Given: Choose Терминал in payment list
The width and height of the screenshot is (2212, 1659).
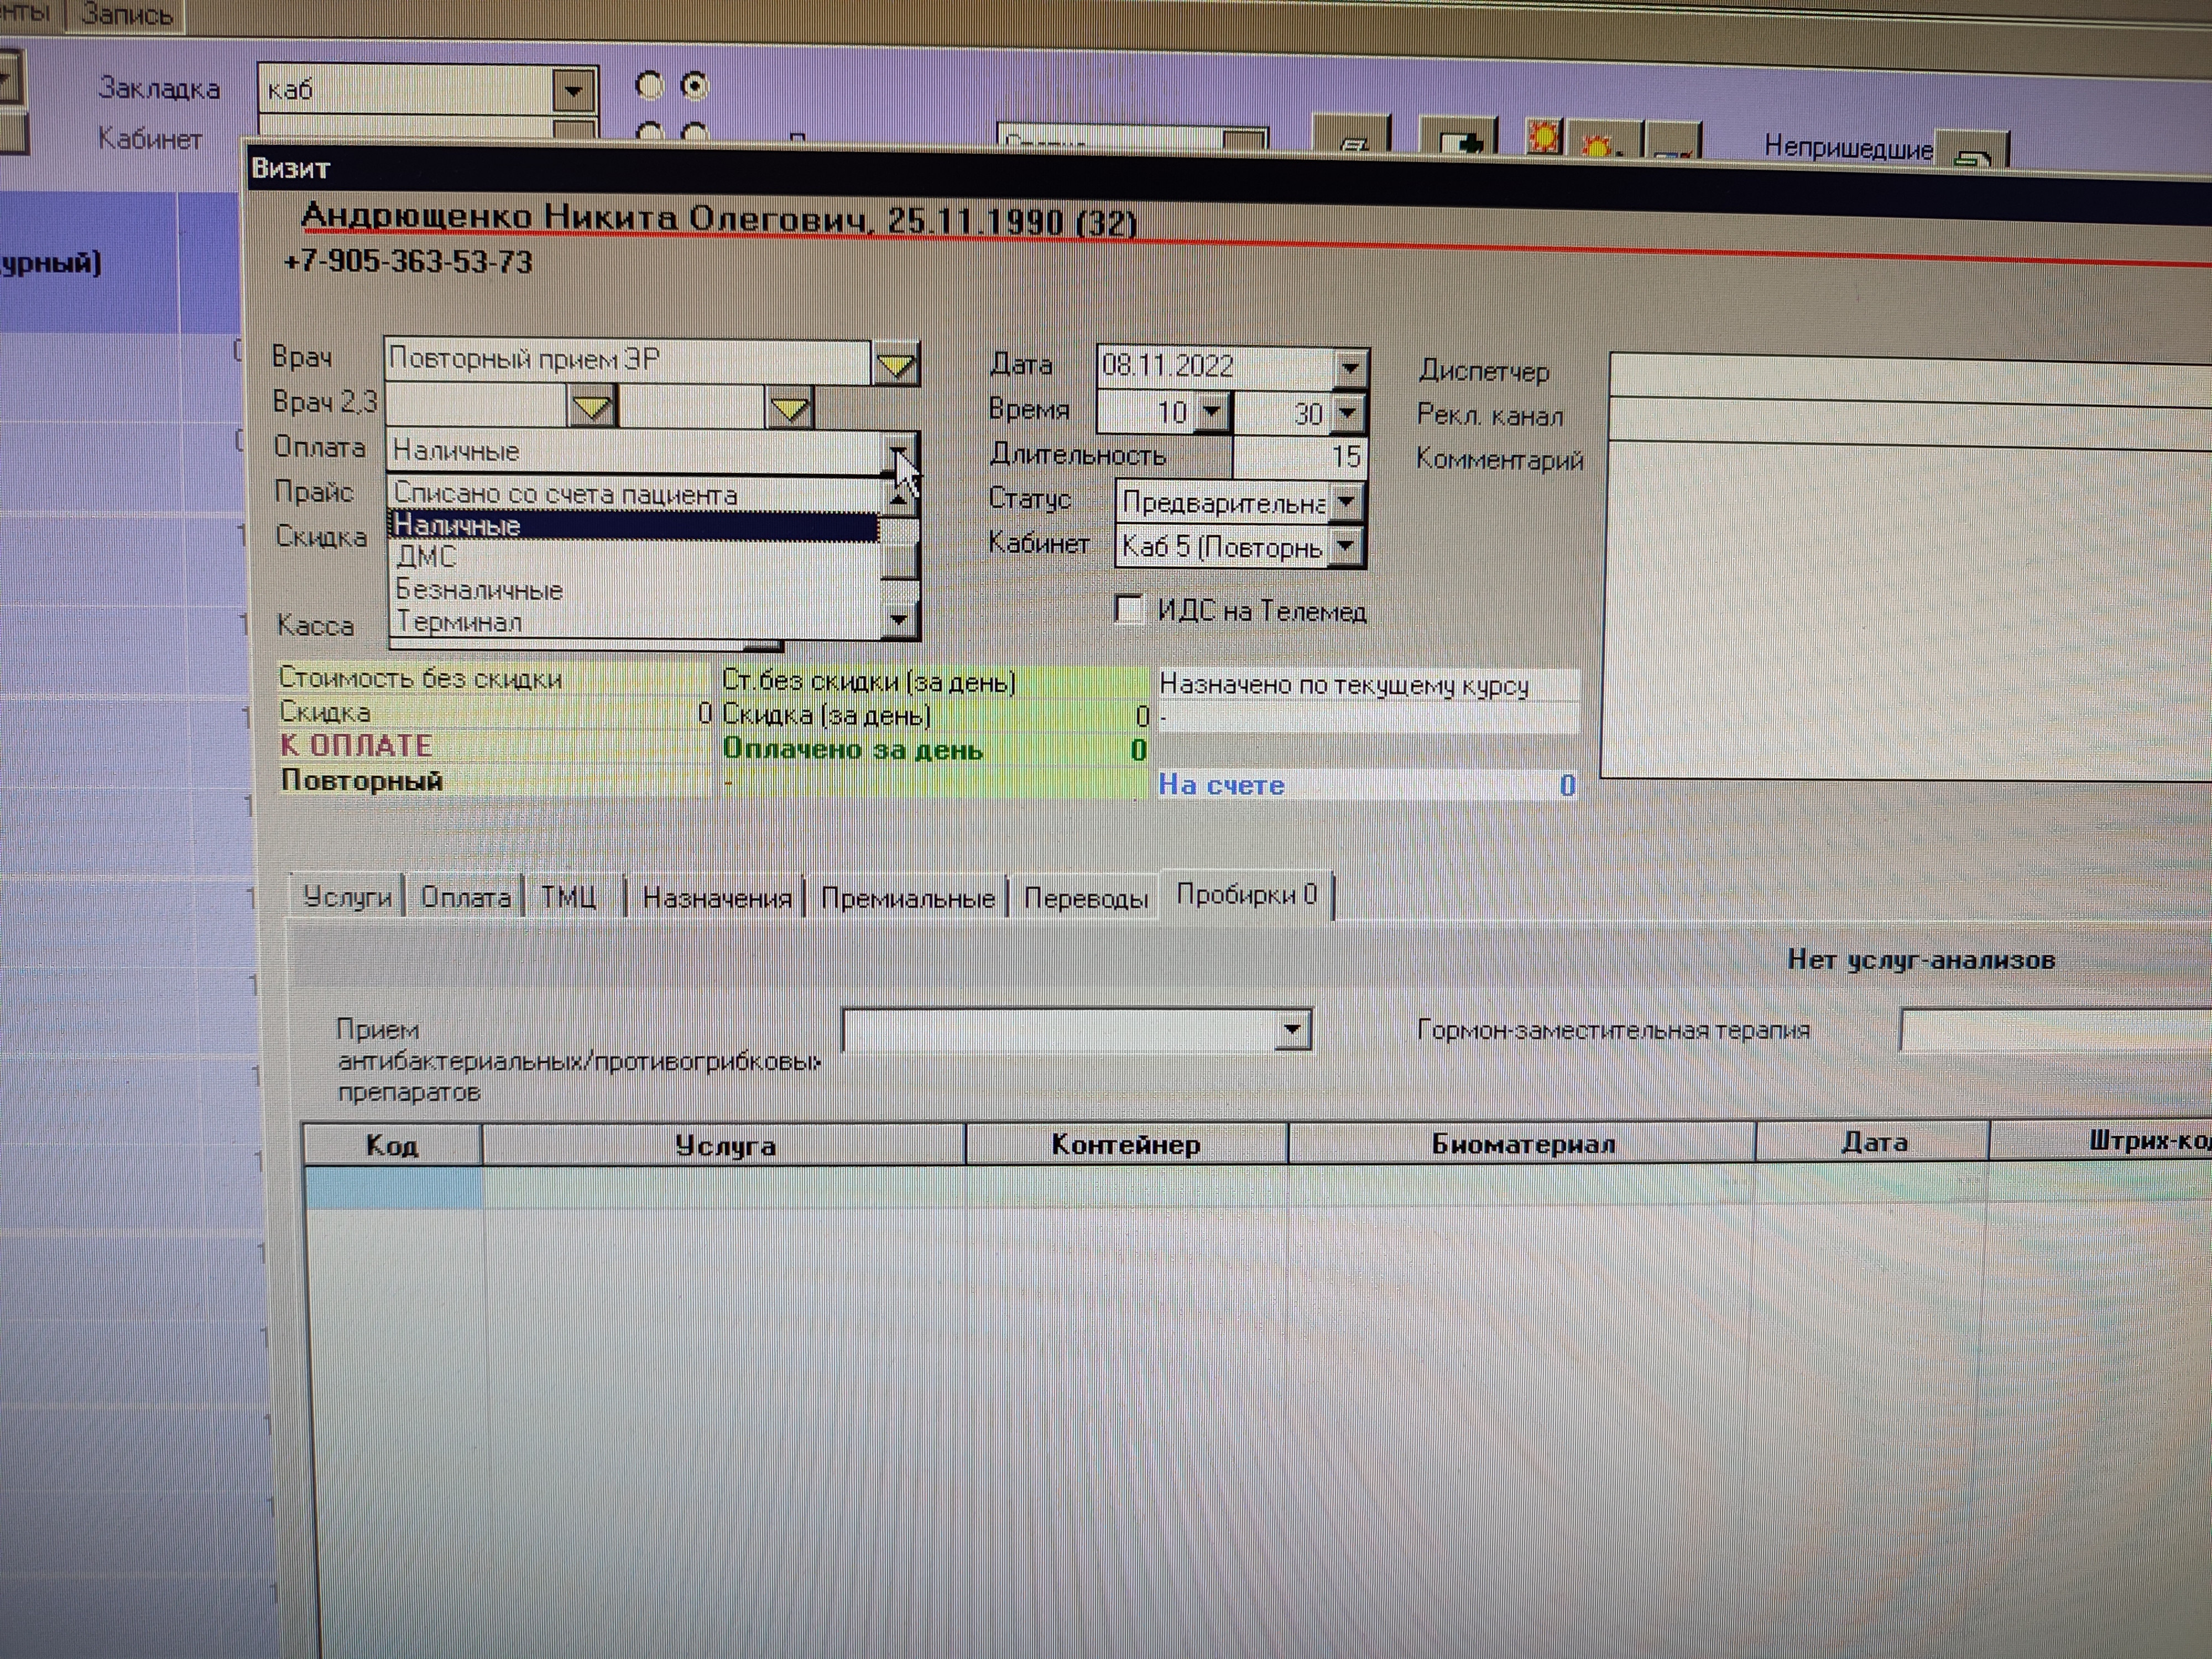Looking at the screenshot, I should 460,622.
